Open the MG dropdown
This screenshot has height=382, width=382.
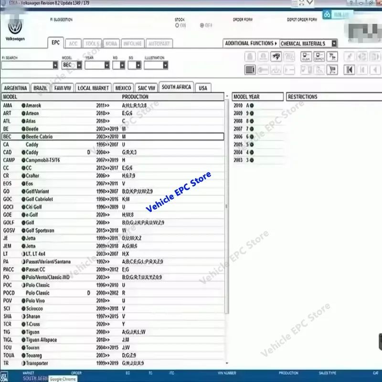point(122,65)
